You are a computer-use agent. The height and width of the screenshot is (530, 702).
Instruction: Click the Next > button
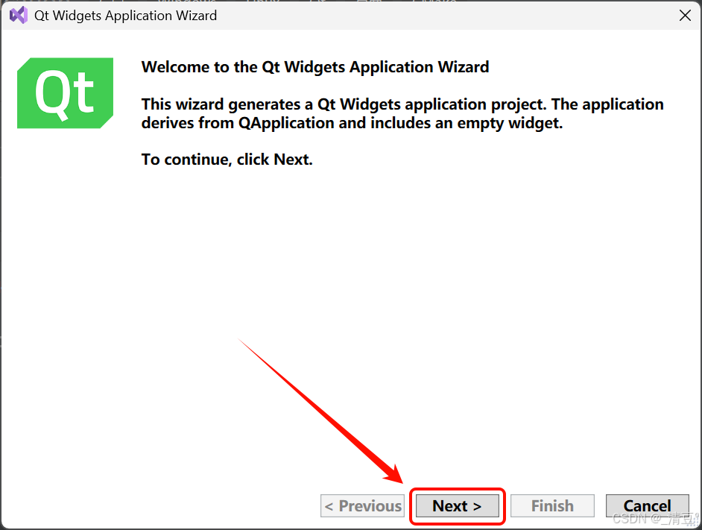tap(457, 506)
